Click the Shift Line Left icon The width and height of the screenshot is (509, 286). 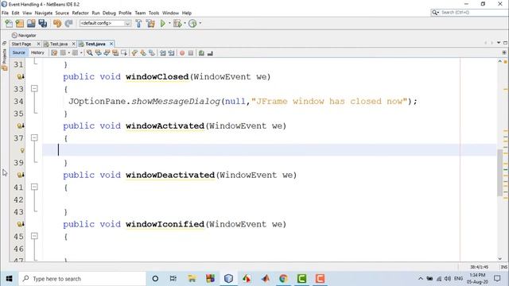[162, 53]
